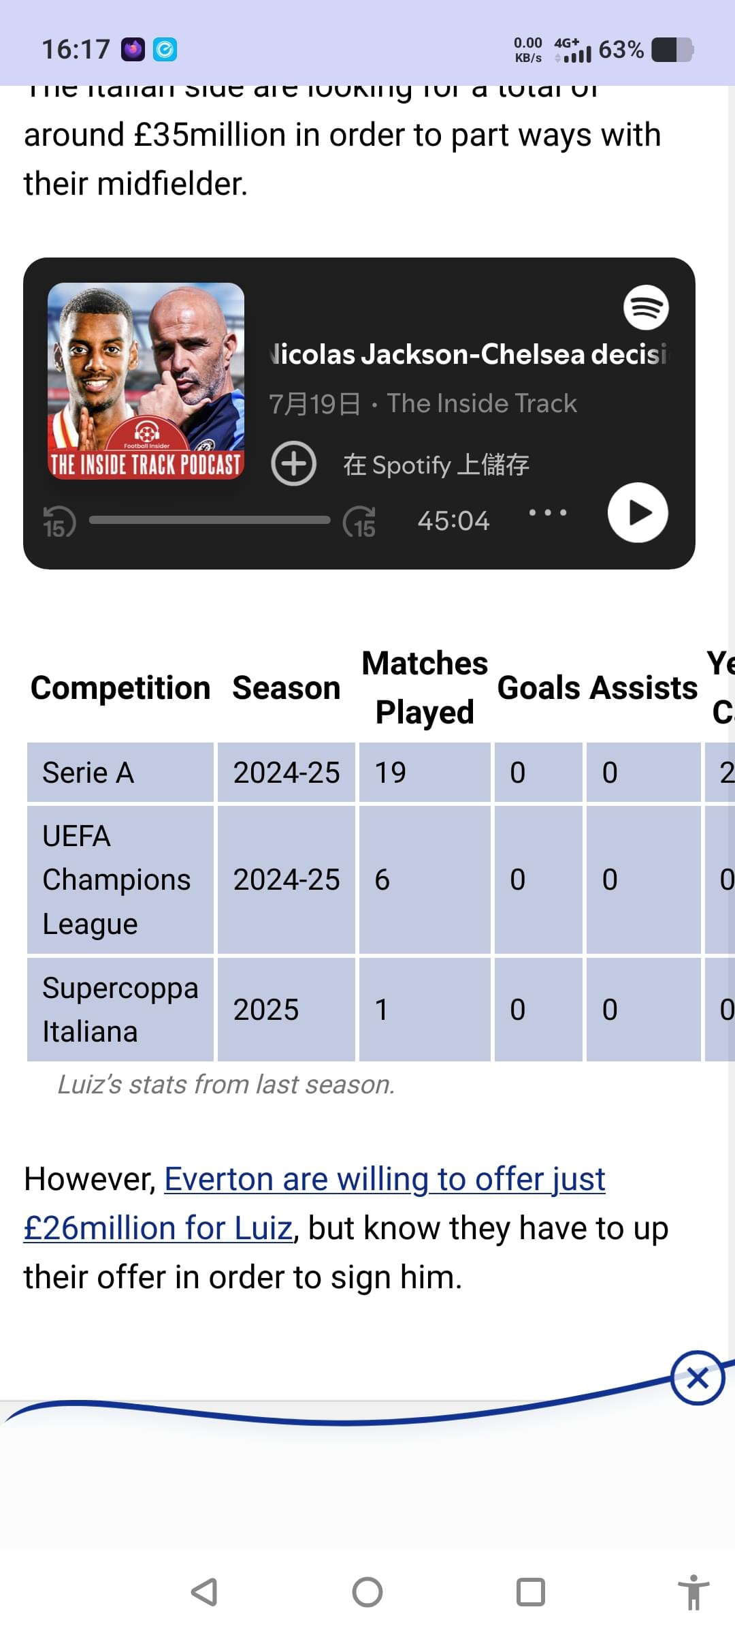Play the Spotify podcast episode
This screenshot has width=735, height=1635.
click(638, 513)
